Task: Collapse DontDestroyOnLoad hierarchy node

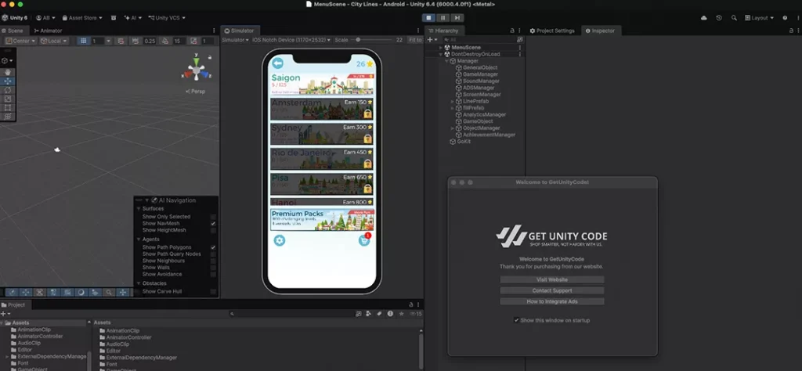Action: pyautogui.click(x=441, y=54)
